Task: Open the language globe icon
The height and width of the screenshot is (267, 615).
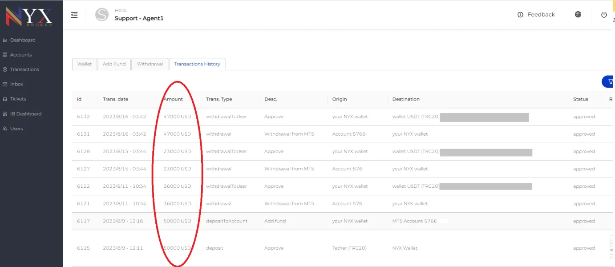Action: click(x=578, y=15)
